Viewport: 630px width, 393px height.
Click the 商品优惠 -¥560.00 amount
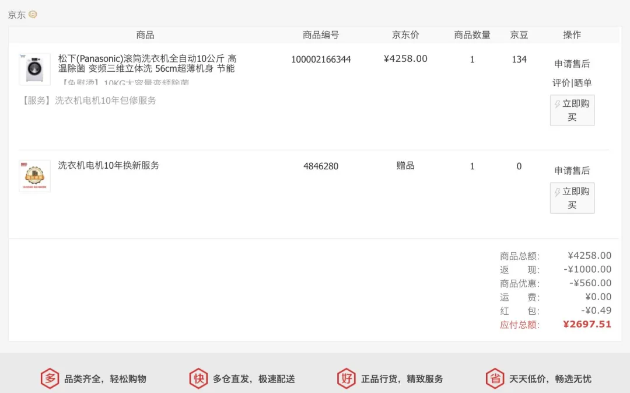[x=590, y=283]
